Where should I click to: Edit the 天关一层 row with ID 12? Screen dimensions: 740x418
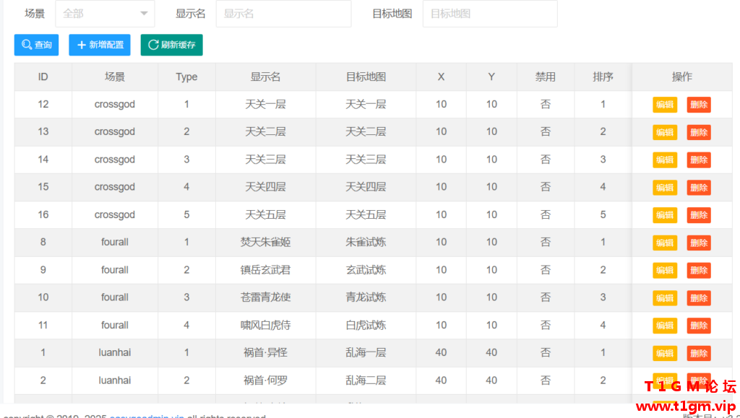click(x=665, y=105)
